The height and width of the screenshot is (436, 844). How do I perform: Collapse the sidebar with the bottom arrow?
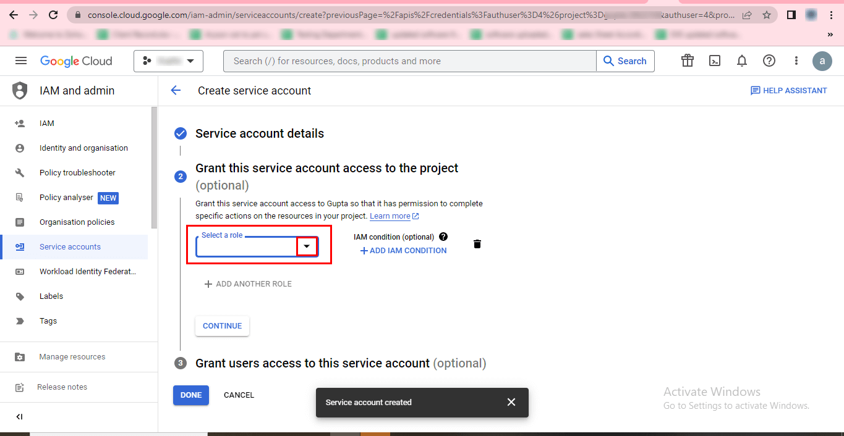click(x=19, y=417)
